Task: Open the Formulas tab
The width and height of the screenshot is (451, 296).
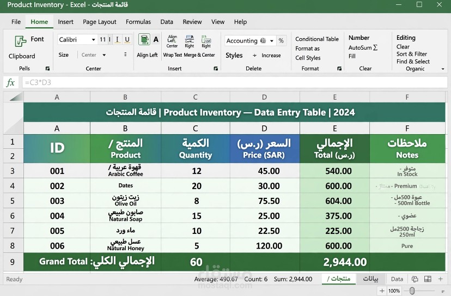Action: click(x=138, y=22)
